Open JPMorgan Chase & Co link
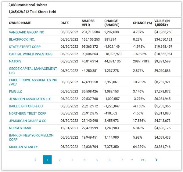Screen dimensions: 183x172 [28, 121]
